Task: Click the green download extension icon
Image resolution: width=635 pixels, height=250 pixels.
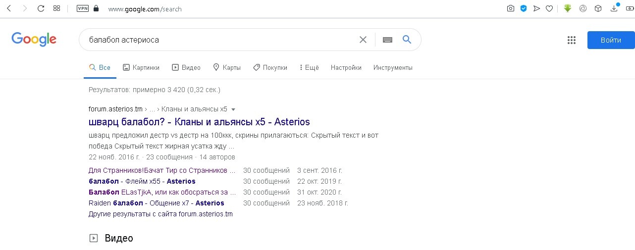Action: (568, 8)
